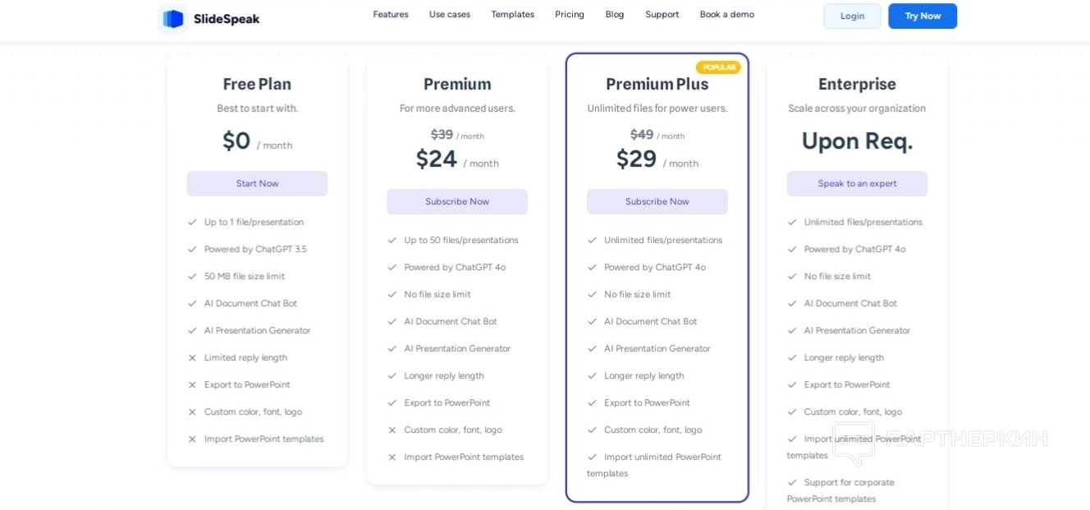
Task: Click checkmark beside Up to 50 files/presentations
Action: (x=392, y=241)
